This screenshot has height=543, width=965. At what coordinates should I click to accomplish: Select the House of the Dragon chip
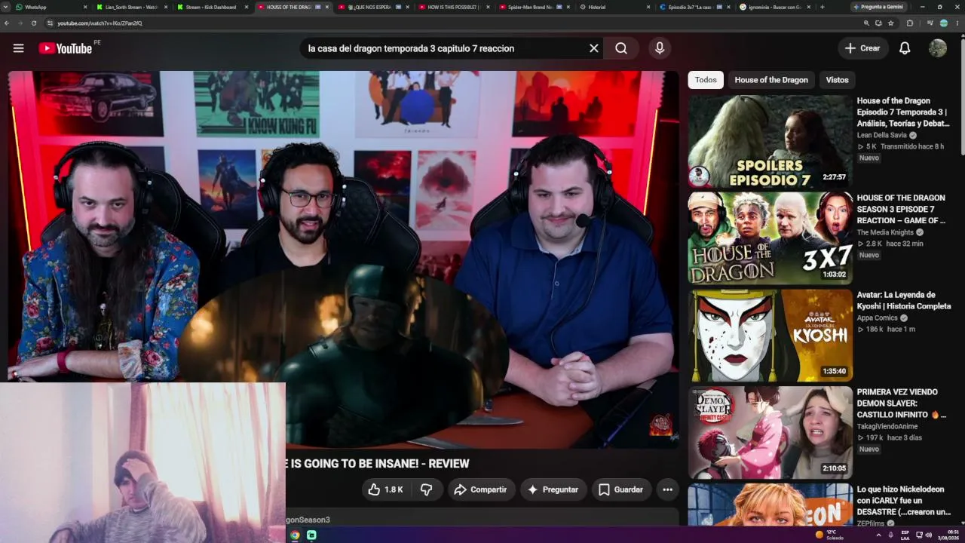[x=771, y=80]
